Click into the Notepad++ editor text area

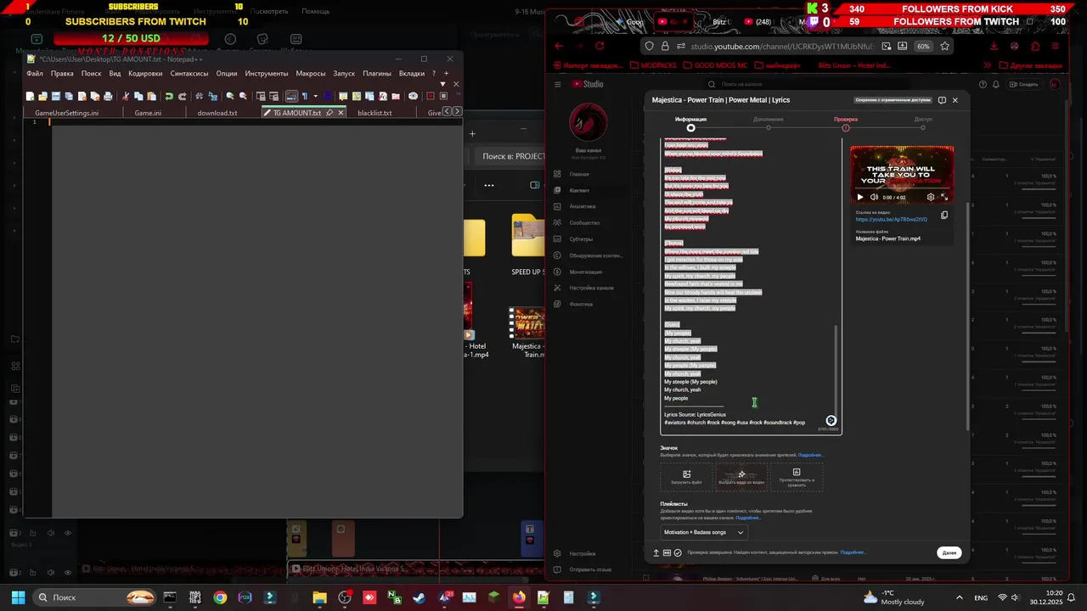tap(256, 318)
